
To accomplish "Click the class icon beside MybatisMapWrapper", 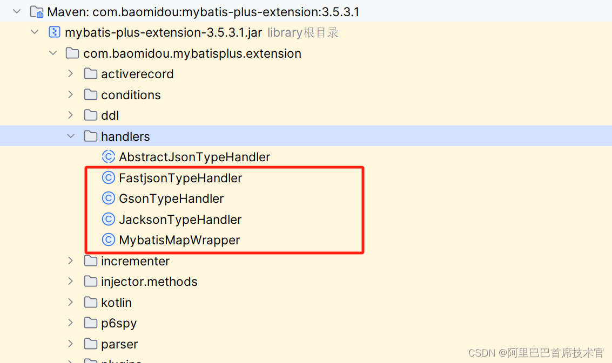I will pos(108,240).
